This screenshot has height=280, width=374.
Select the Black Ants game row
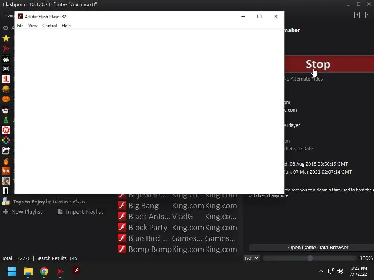click(x=177, y=217)
